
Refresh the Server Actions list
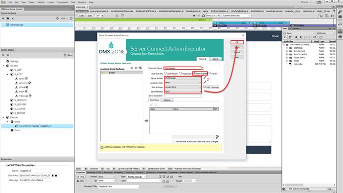[71, 18]
